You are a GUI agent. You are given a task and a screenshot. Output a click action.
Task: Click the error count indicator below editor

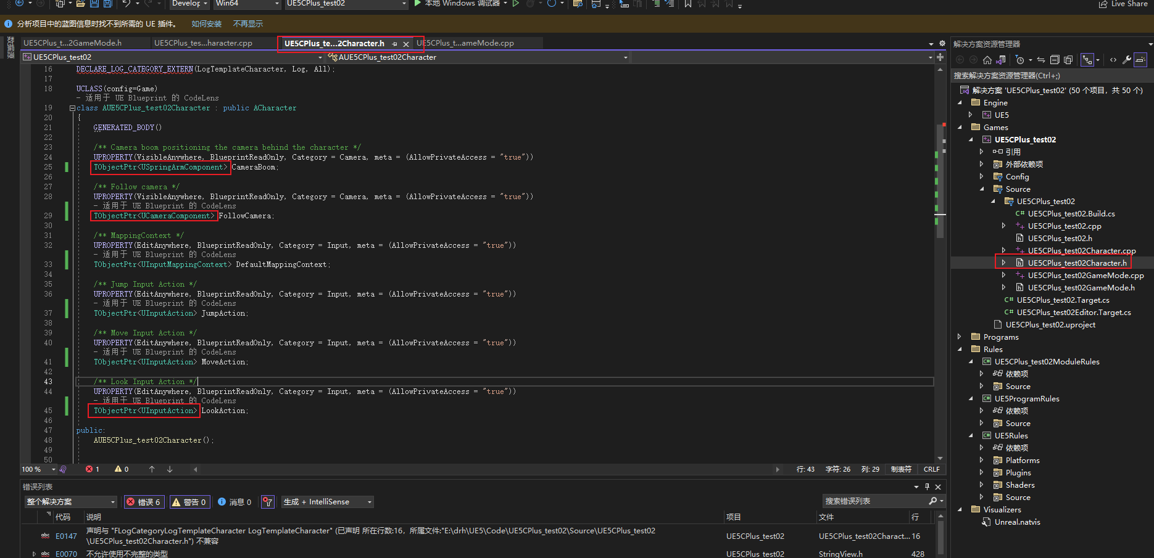[x=93, y=469]
